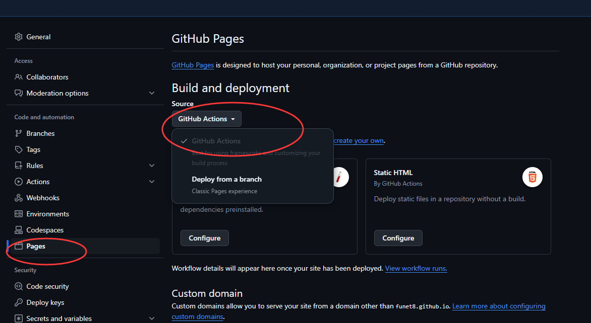
Task: Open Code security settings page
Action: pyautogui.click(x=47, y=286)
